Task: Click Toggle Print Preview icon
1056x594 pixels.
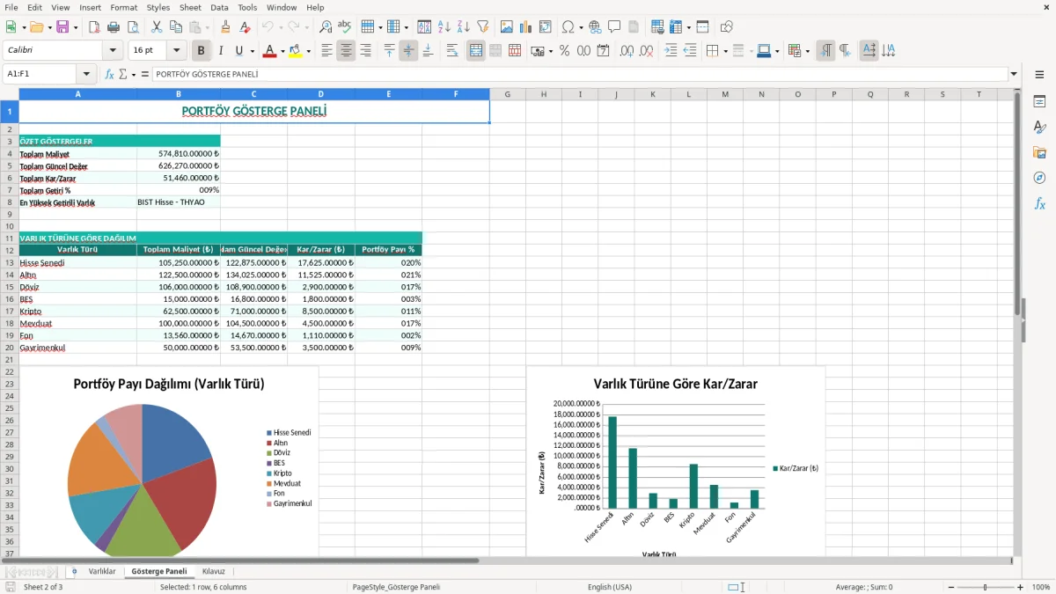Action: [132, 27]
